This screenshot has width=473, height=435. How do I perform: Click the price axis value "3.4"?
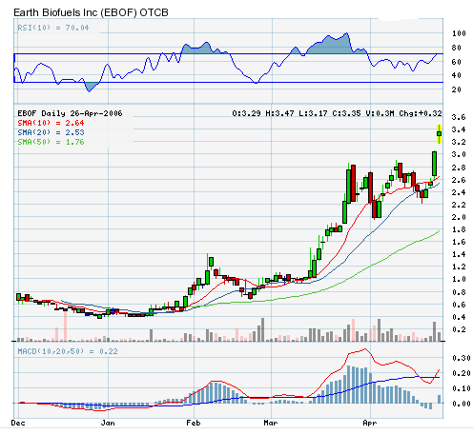pyautogui.click(x=459, y=129)
